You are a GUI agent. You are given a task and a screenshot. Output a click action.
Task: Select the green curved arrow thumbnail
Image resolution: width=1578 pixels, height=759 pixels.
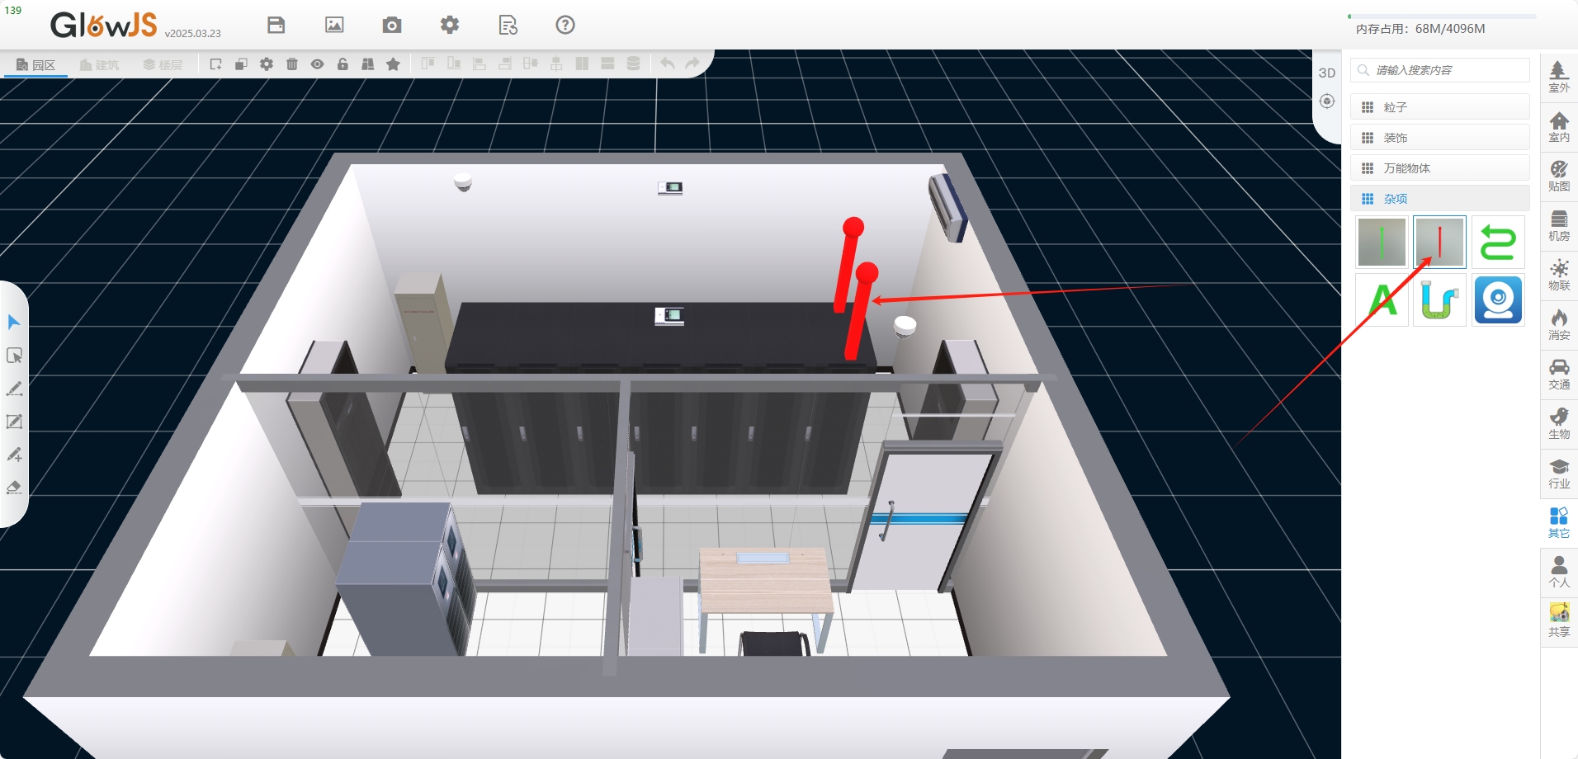pos(1498,242)
